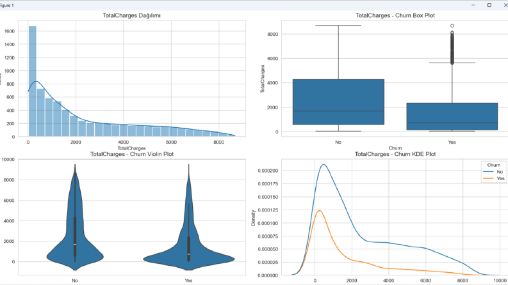Click the peak of blue KDE curve
The image size is (508, 285).
[x=324, y=164]
